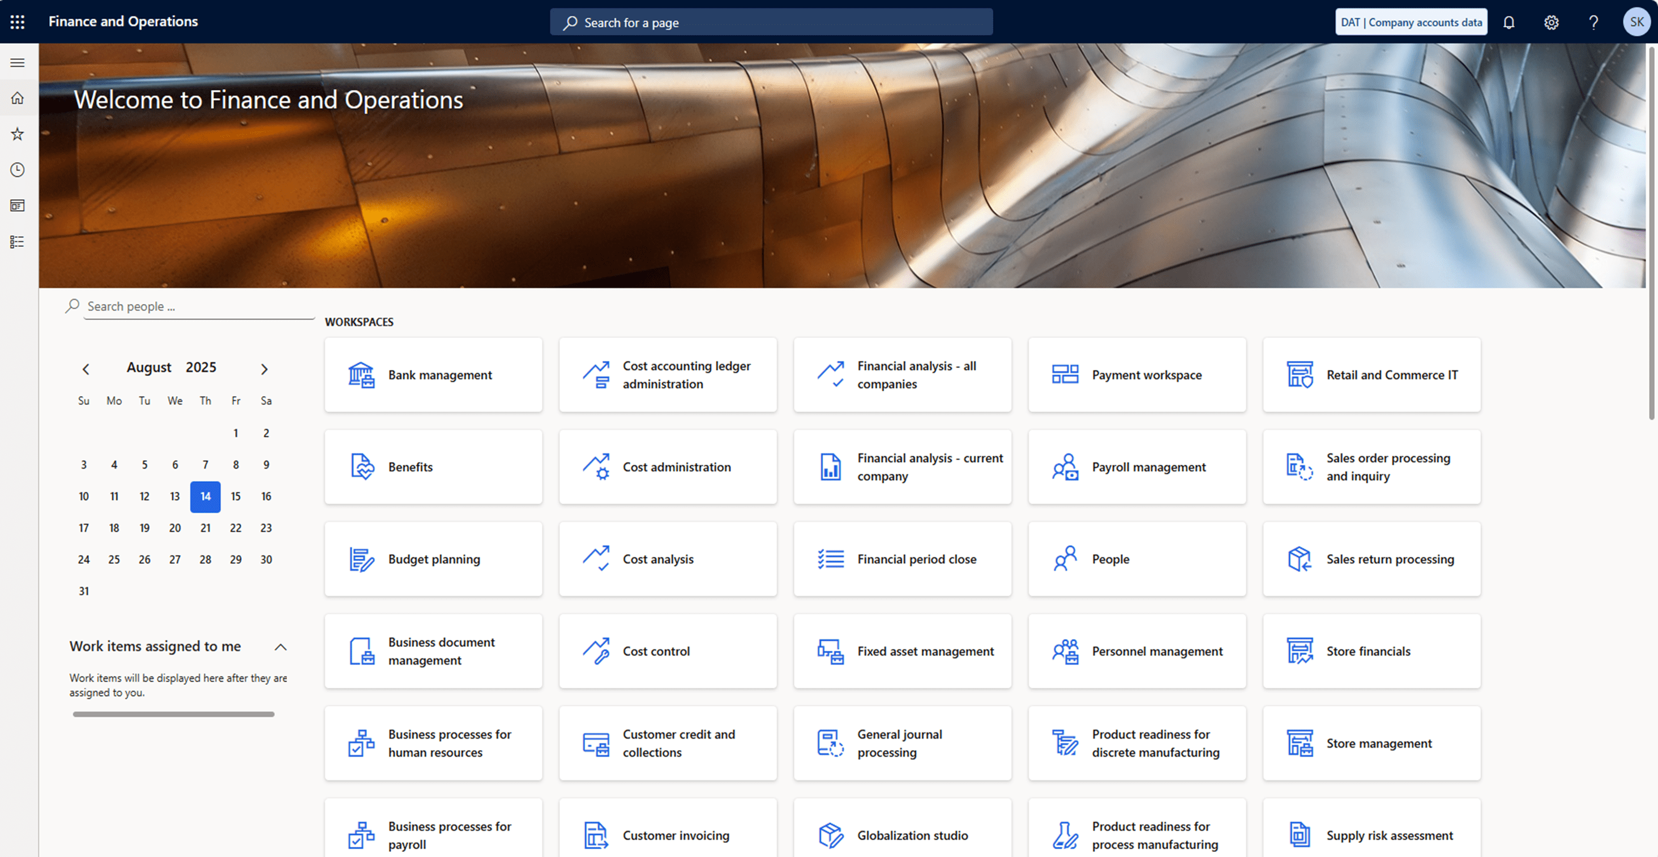This screenshot has height=857, width=1658.
Task: Click the Search for a page box
Action: click(771, 23)
